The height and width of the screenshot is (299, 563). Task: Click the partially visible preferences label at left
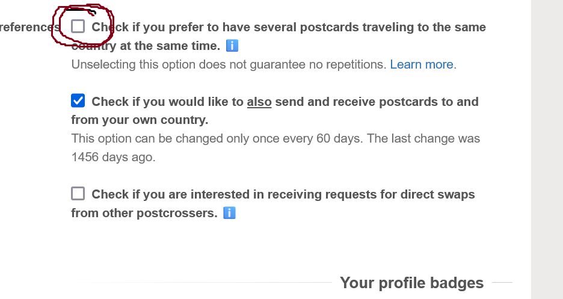27,27
